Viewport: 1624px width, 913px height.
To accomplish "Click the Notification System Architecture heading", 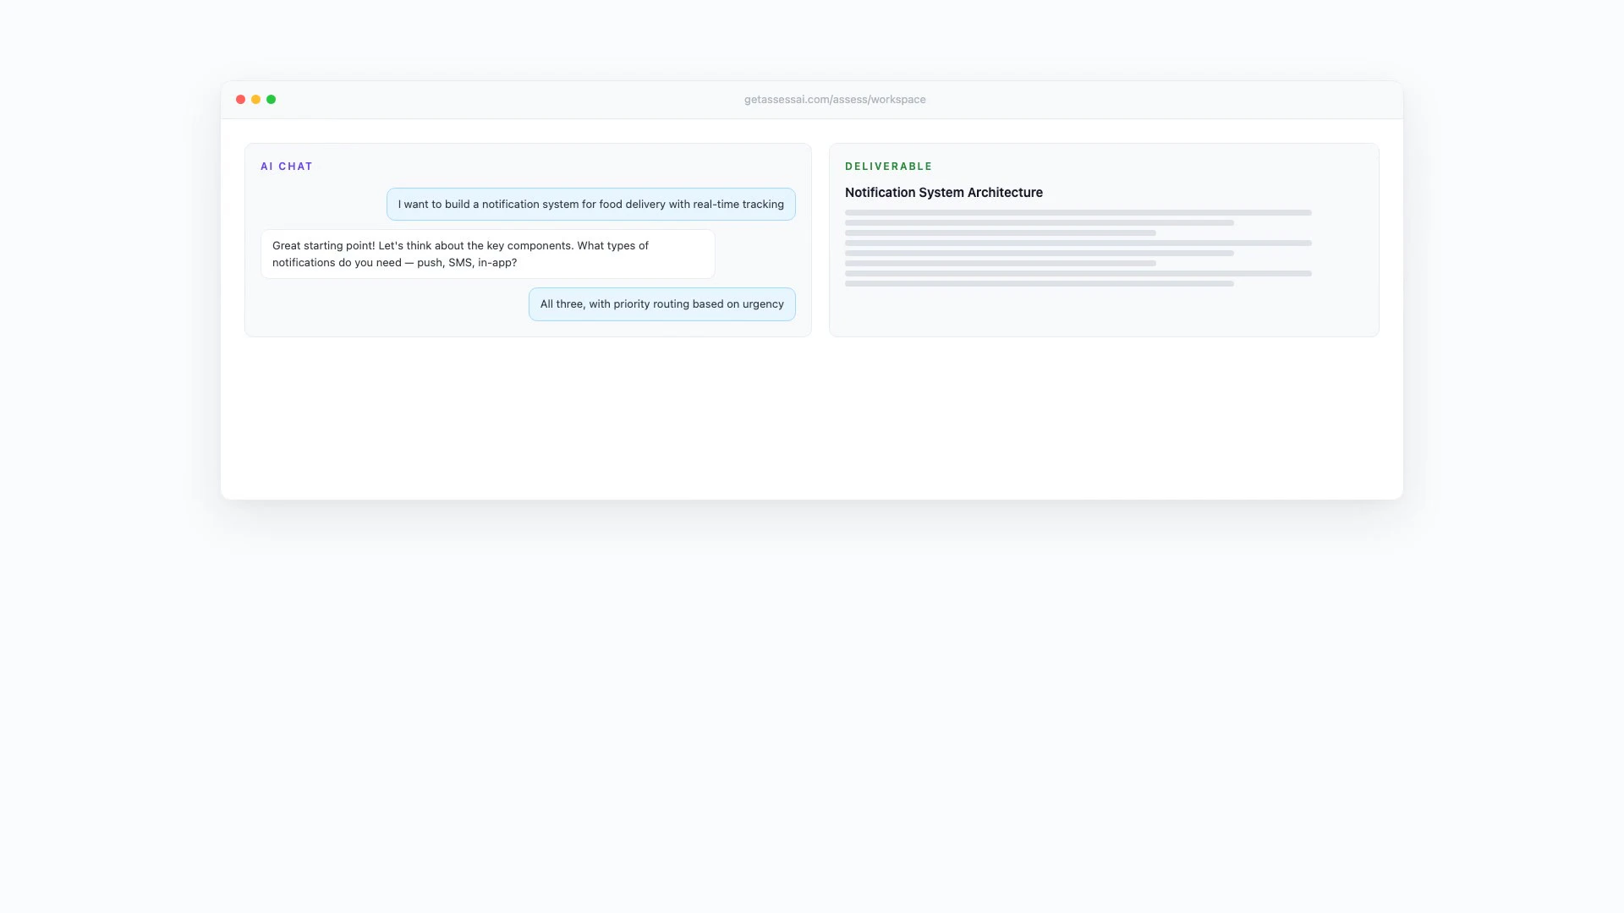I will click(943, 193).
